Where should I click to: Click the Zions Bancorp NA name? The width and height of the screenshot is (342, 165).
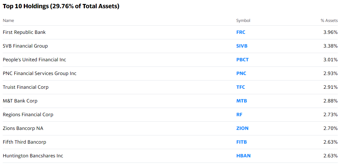click(x=23, y=128)
